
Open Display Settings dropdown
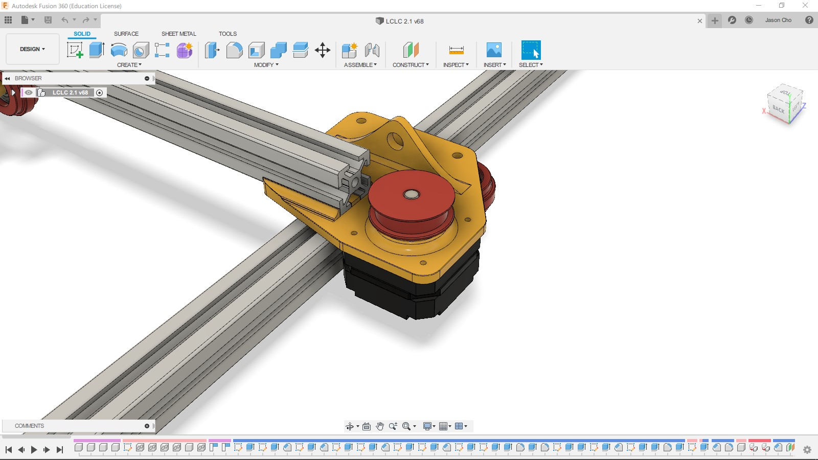point(429,426)
